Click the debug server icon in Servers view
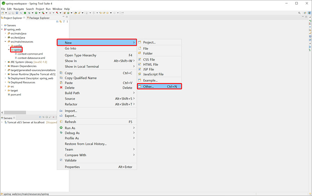Screen dimensions: 312x196 click(x=43, y=117)
